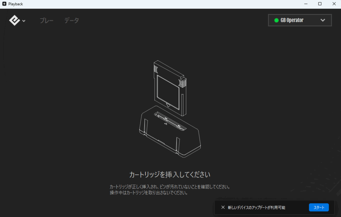Screen dimensions: 341x217
Task: Click the cartridge and dock illustration
Action: click(x=170, y=109)
